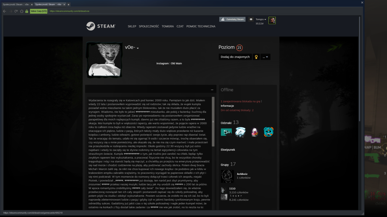Go to home page via house icon

[x=22, y=11]
